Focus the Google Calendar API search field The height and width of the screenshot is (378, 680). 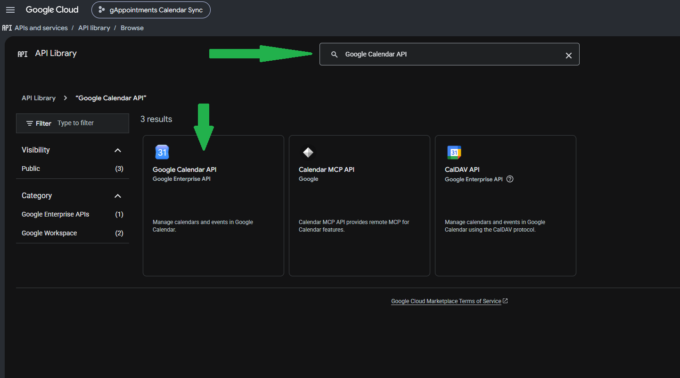[x=450, y=54]
